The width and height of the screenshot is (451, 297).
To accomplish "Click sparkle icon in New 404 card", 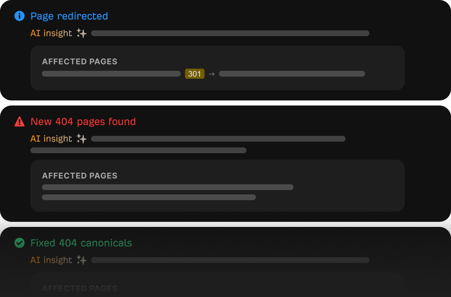I will [82, 139].
